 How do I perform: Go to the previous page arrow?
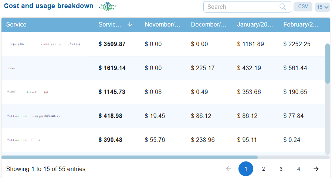(x=228, y=169)
